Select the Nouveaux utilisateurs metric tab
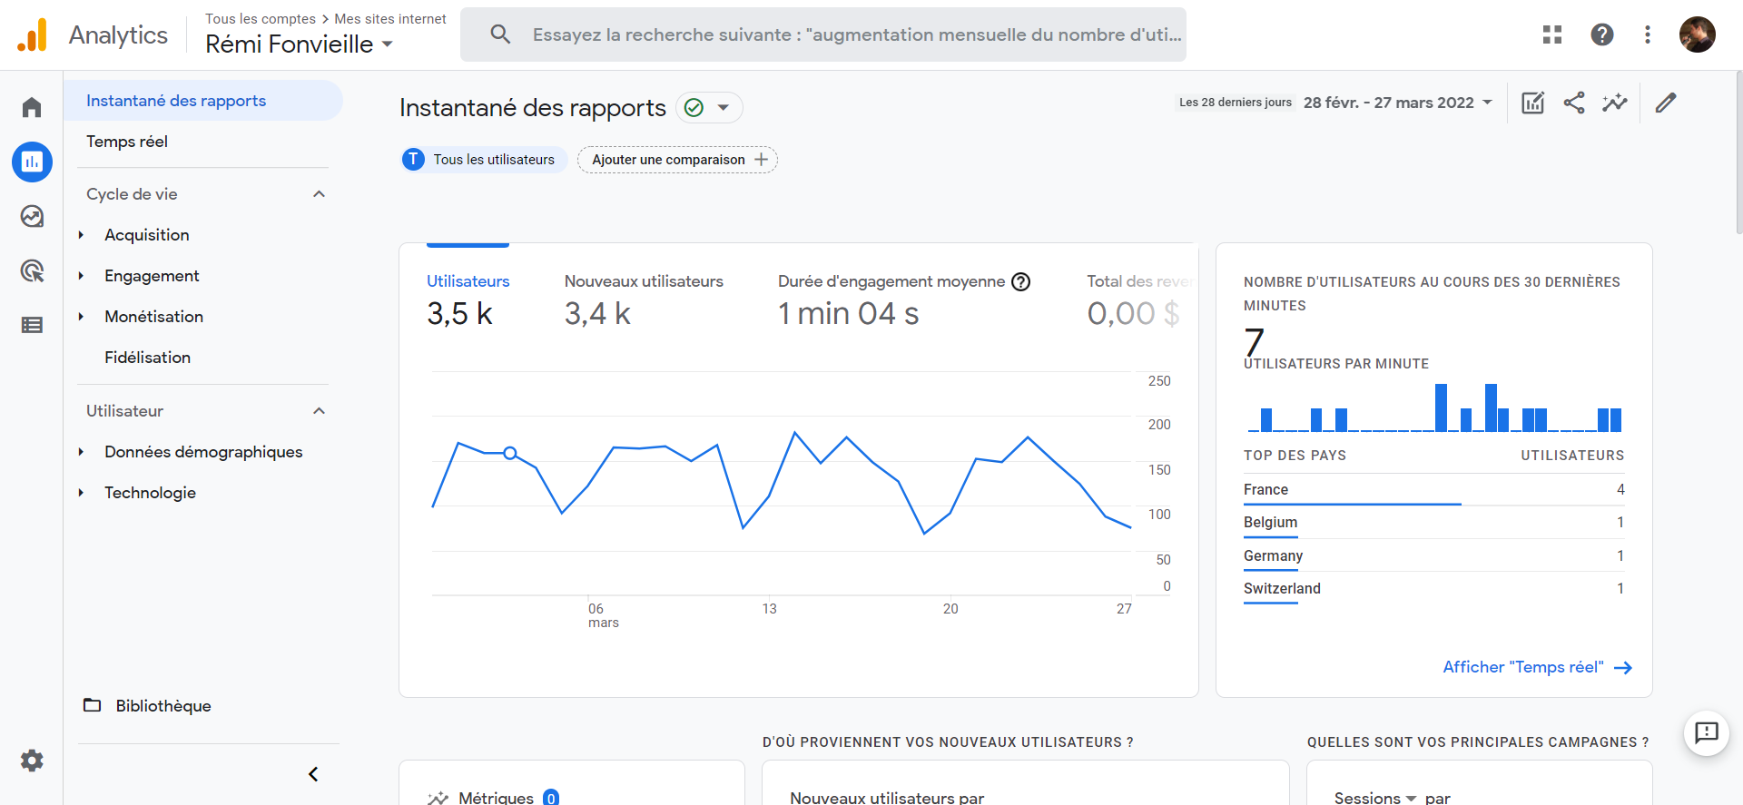The height and width of the screenshot is (805, 1743). pyautogui.click(x=643, y=298)
